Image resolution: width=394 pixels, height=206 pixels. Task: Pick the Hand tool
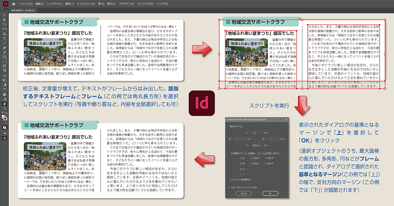click(4, 104)
